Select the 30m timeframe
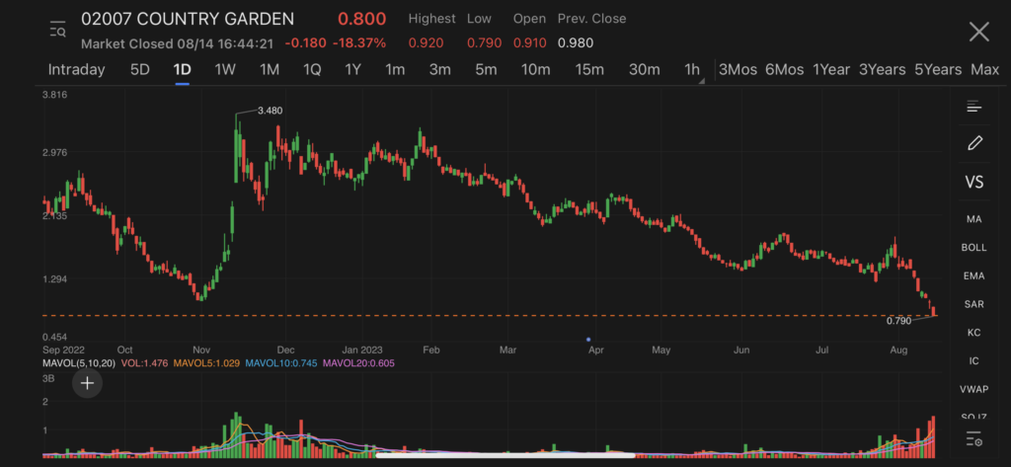This screenshot has width=1011, height=467. pyautogui.click(x=644, y=70)
